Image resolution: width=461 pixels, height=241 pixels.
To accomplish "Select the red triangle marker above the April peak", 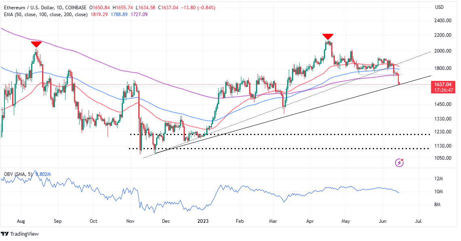I will pos(328,36).
